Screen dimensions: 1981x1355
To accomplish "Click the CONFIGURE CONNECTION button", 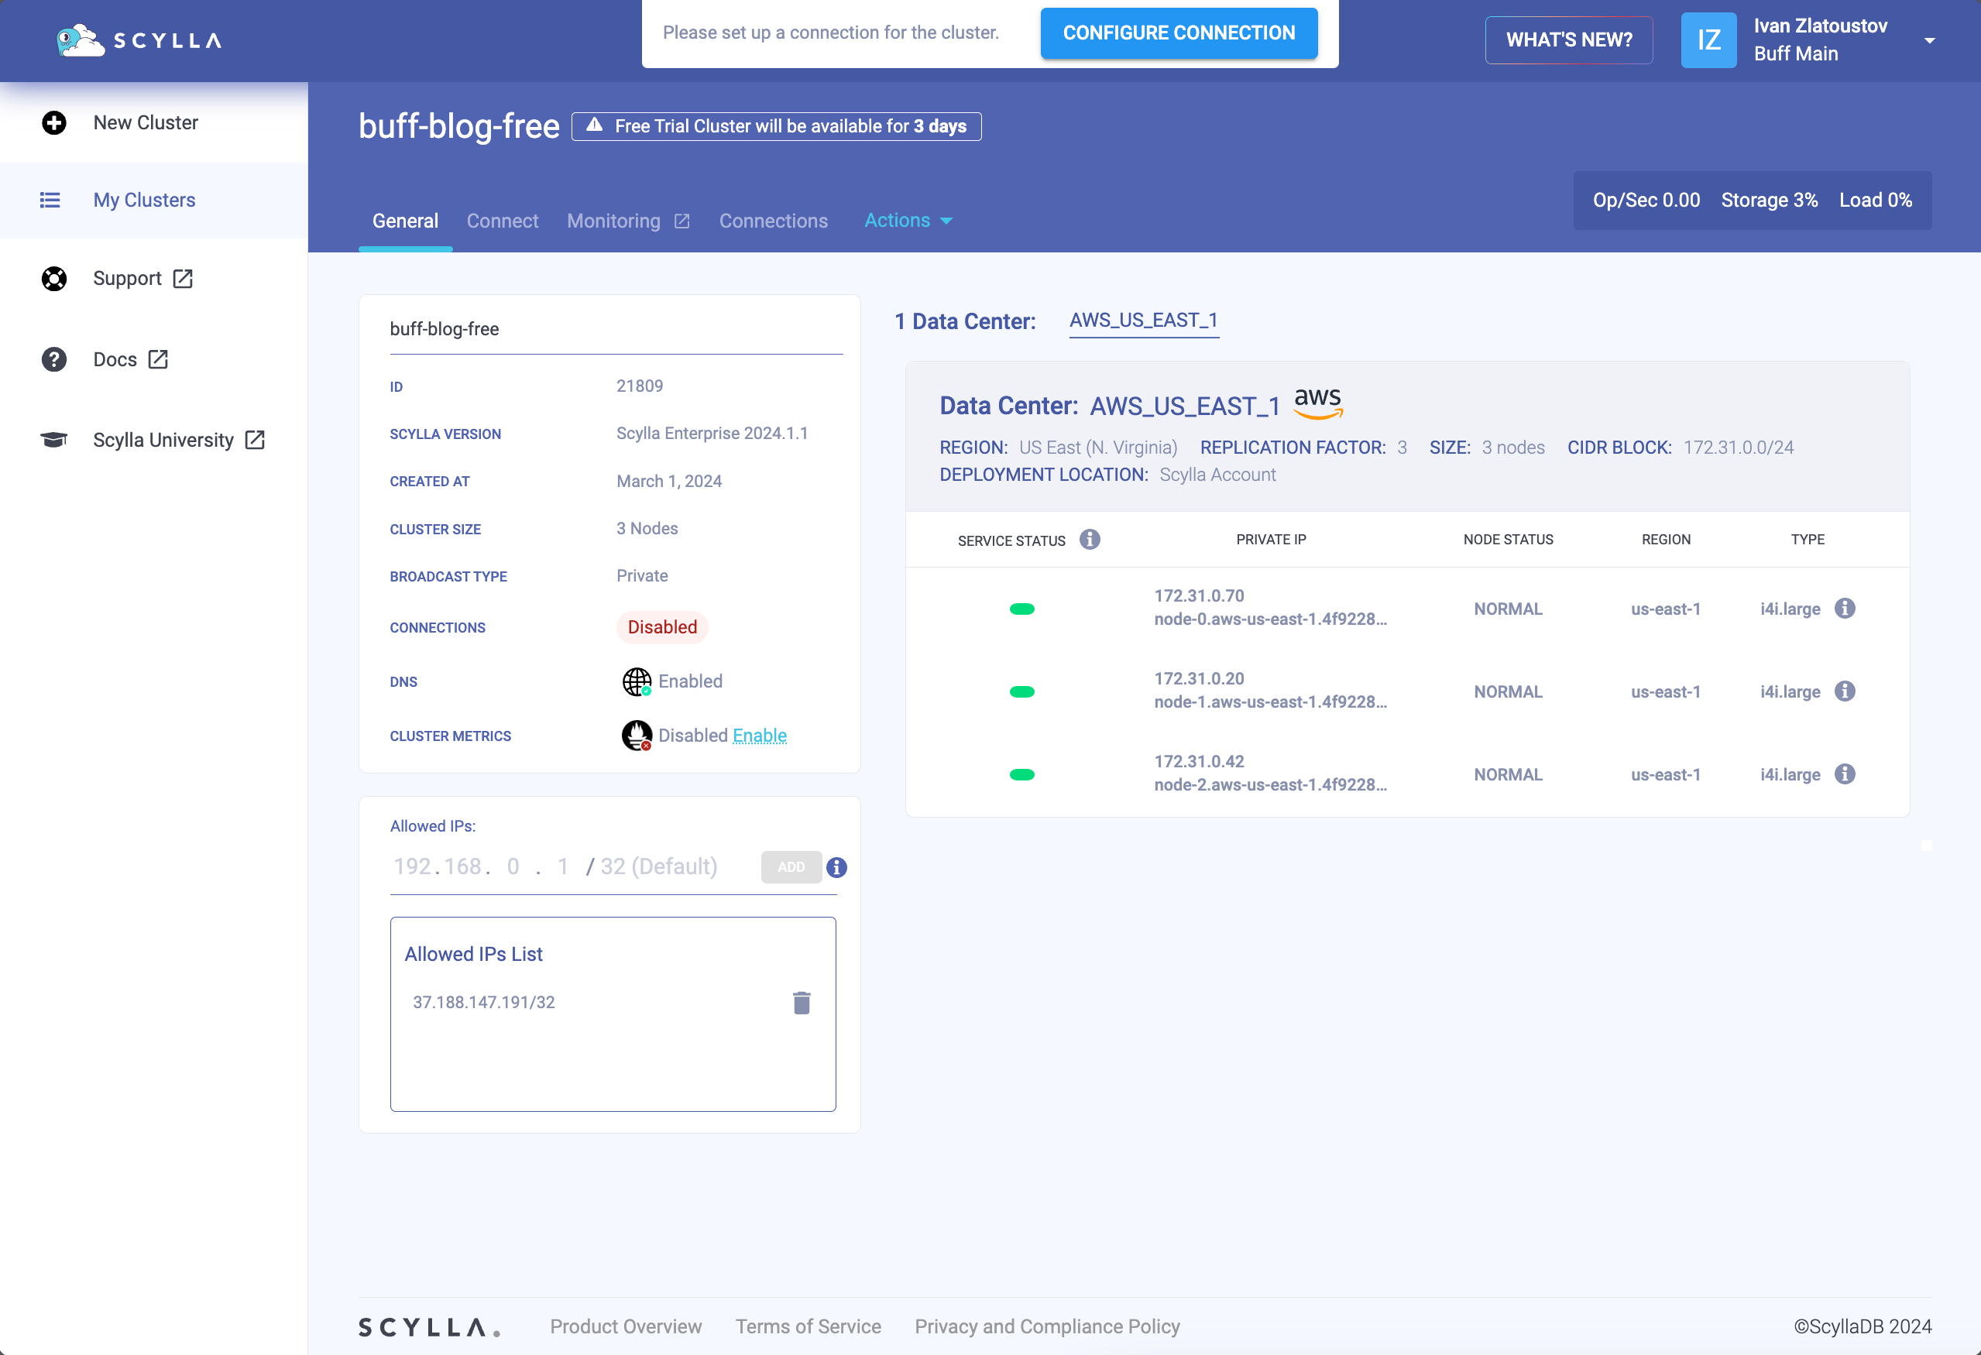I will coord(1179,33).
